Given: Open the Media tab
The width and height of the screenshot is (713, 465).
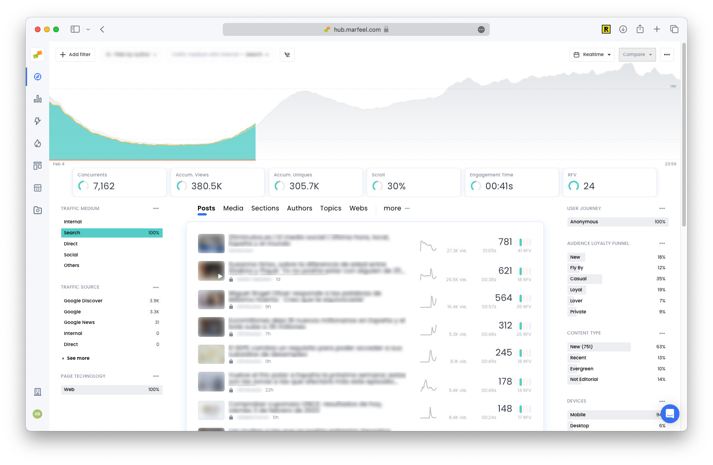Looking at the screenshot, I should click(x=233, y=208).
